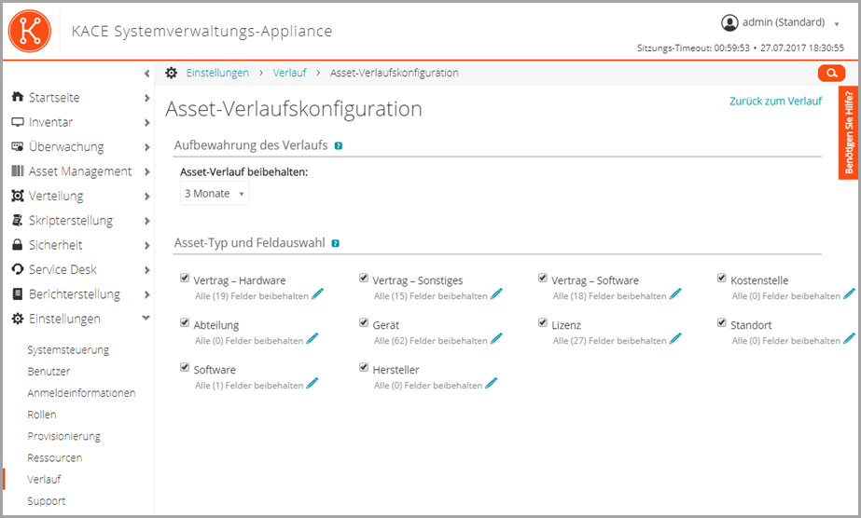Open the admin (Standard) user menu
Image resolution: width=861 pixels, height=518 pixels.
coord(780,22)
